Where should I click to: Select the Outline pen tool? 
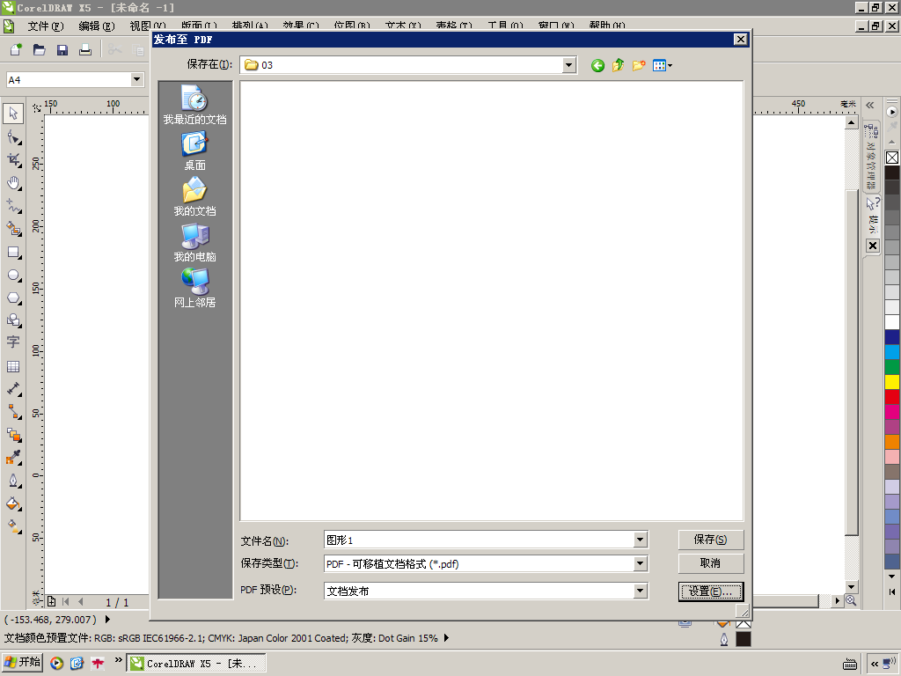coord(13,481)
